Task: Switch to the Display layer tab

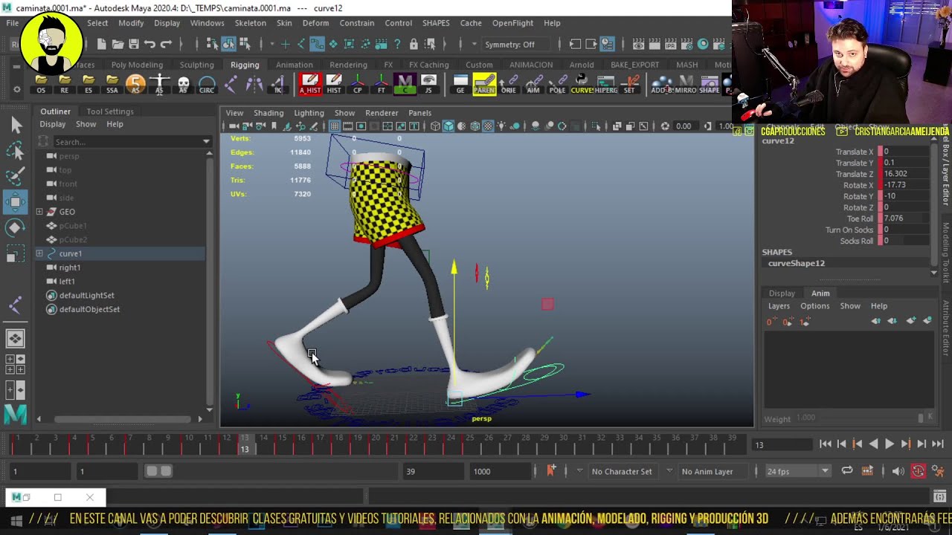Action: pyautogui.click(x=782, y=294)
